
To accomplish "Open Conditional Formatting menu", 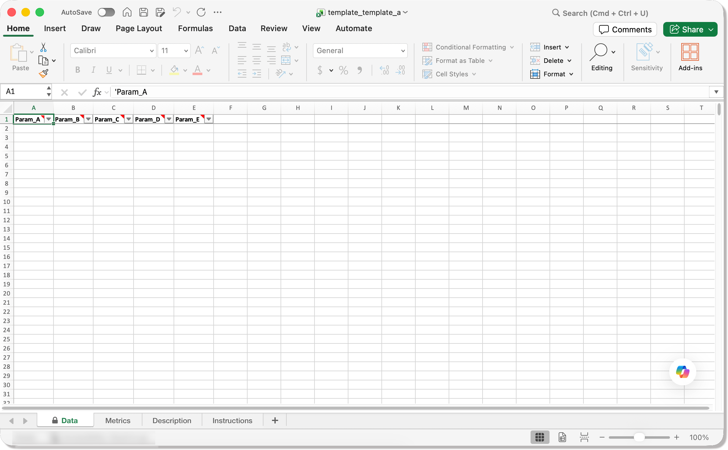I will point(468,47).
